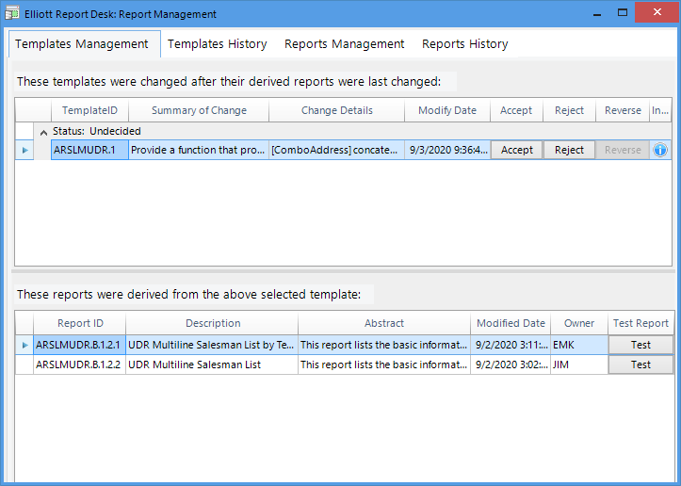Click the row selector arrow for ARSLMUDR.1

click(x=24, y=150)
